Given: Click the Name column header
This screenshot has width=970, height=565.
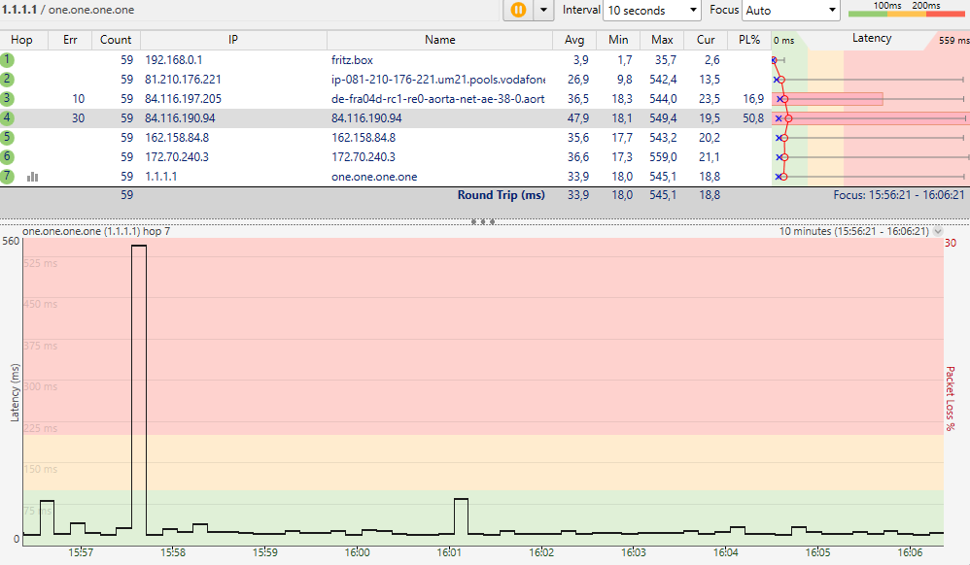Looking at the screenshot, I should coord(440,40).
